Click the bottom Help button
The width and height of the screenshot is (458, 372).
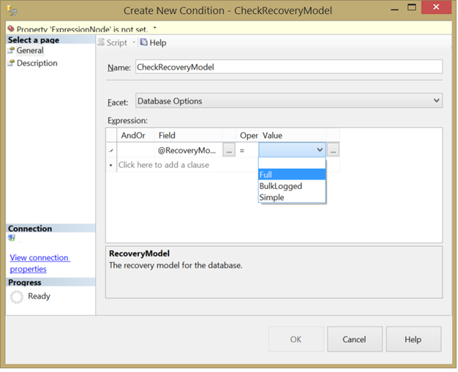pos(413,339)
